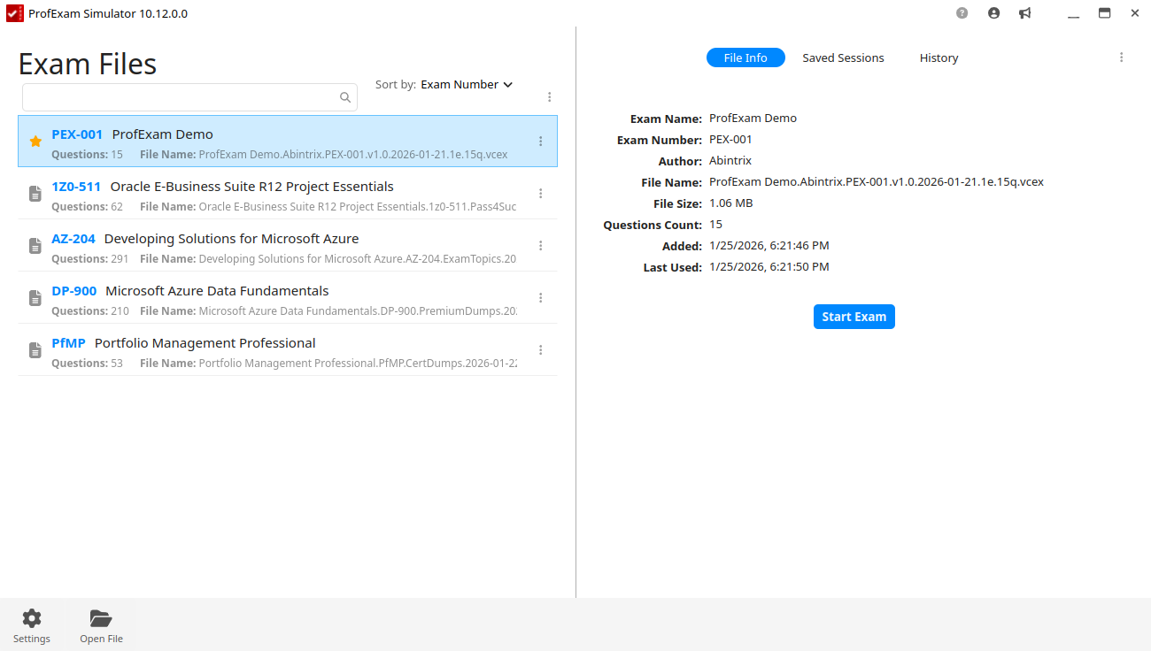Toggle favorite star on PEX-001
This screenshot has height=651, width=1151.
(35, 142)
